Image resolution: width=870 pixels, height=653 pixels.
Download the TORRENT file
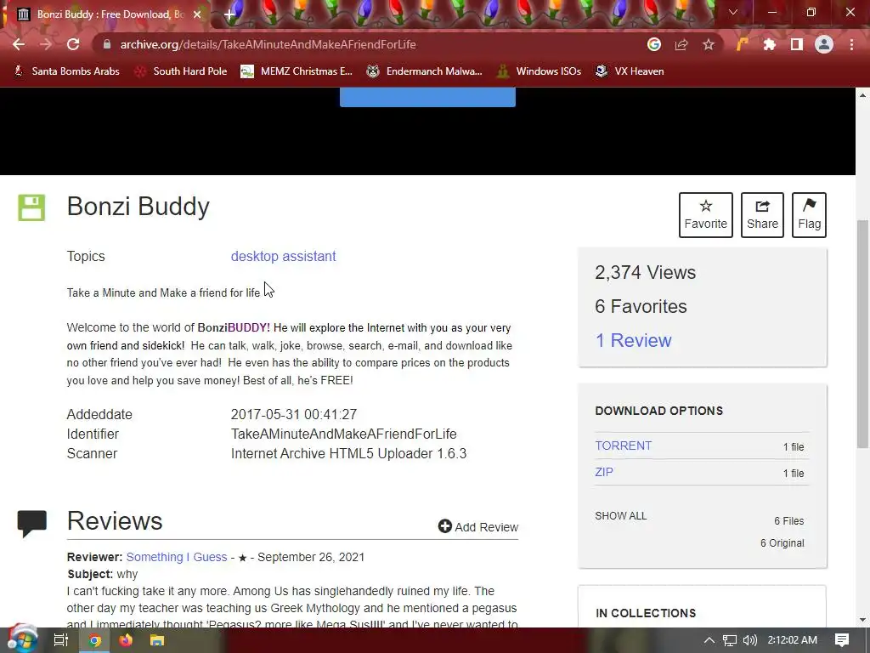point(623,446)
